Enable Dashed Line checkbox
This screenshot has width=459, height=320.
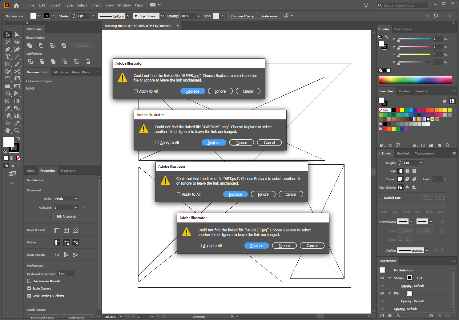tap(380, 198)
